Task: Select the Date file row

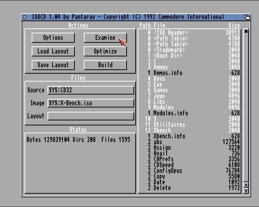Action: (190, 182)
